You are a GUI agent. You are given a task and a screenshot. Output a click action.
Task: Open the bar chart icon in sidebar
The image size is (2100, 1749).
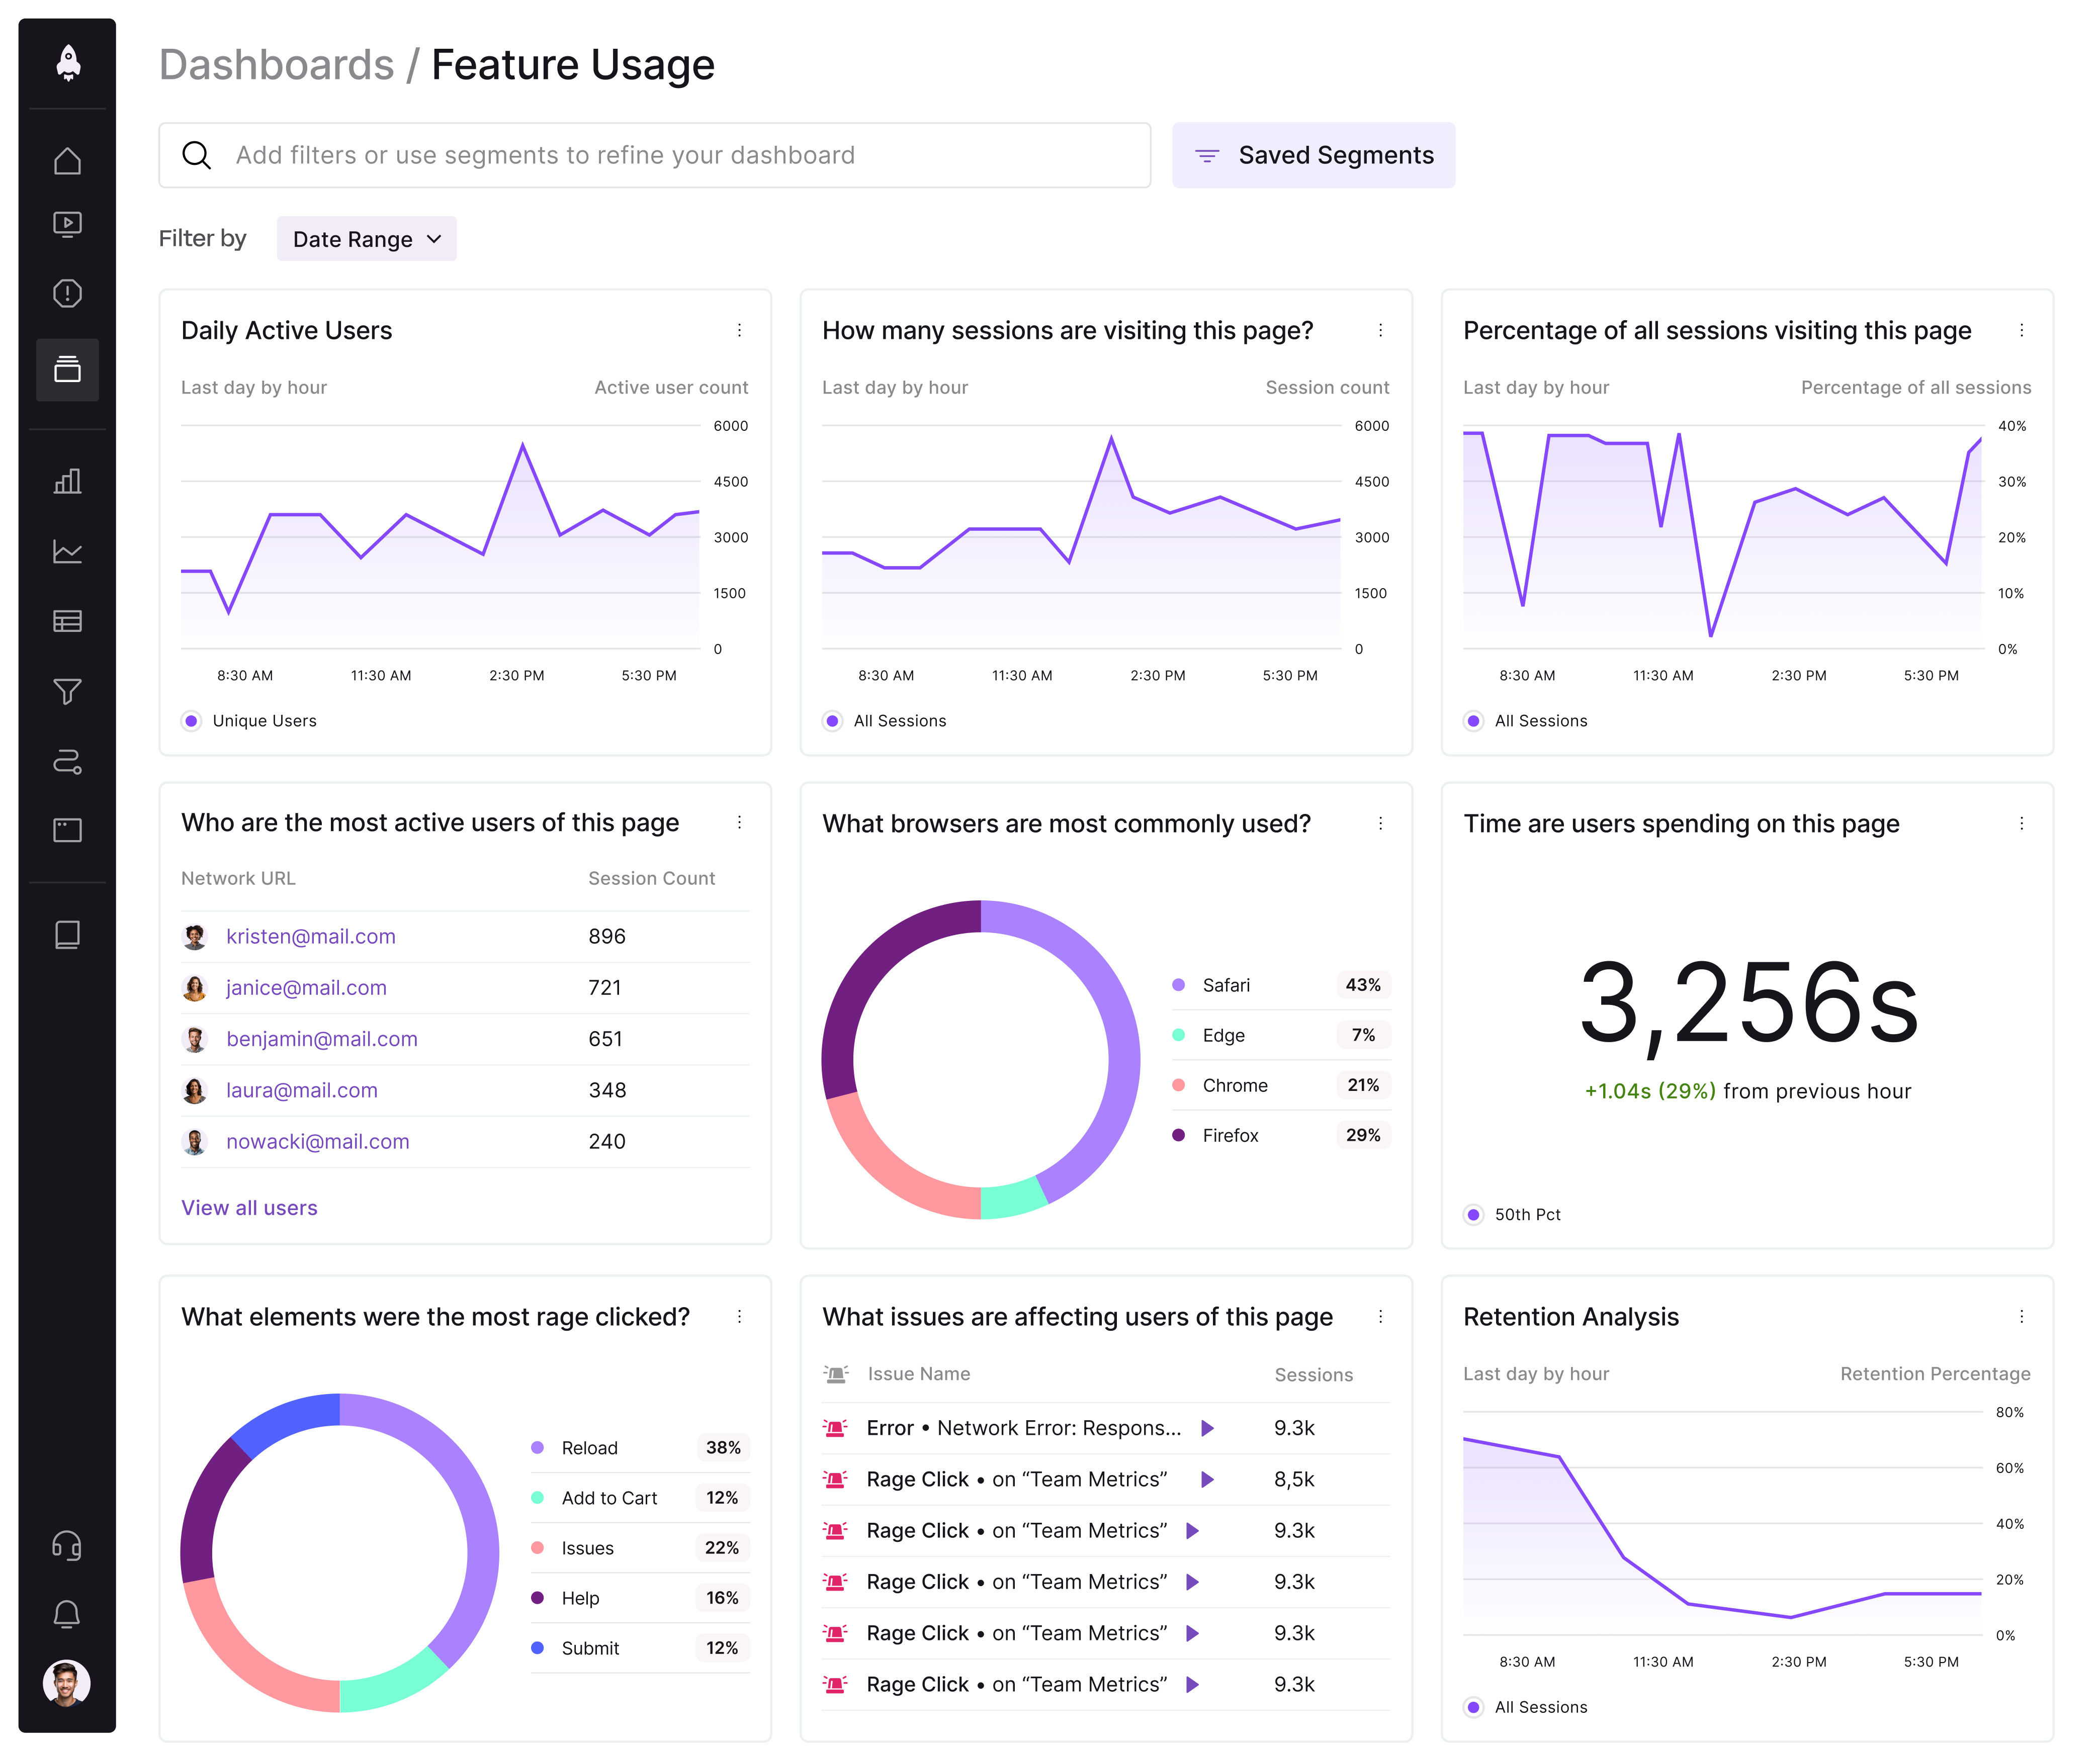(x=67, y=481)
